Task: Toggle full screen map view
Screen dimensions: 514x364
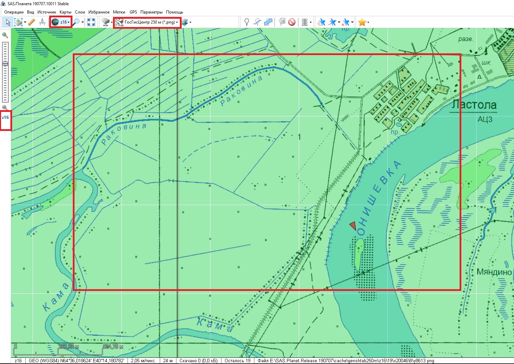Action: pyautogui.click(x=91, y=22)
